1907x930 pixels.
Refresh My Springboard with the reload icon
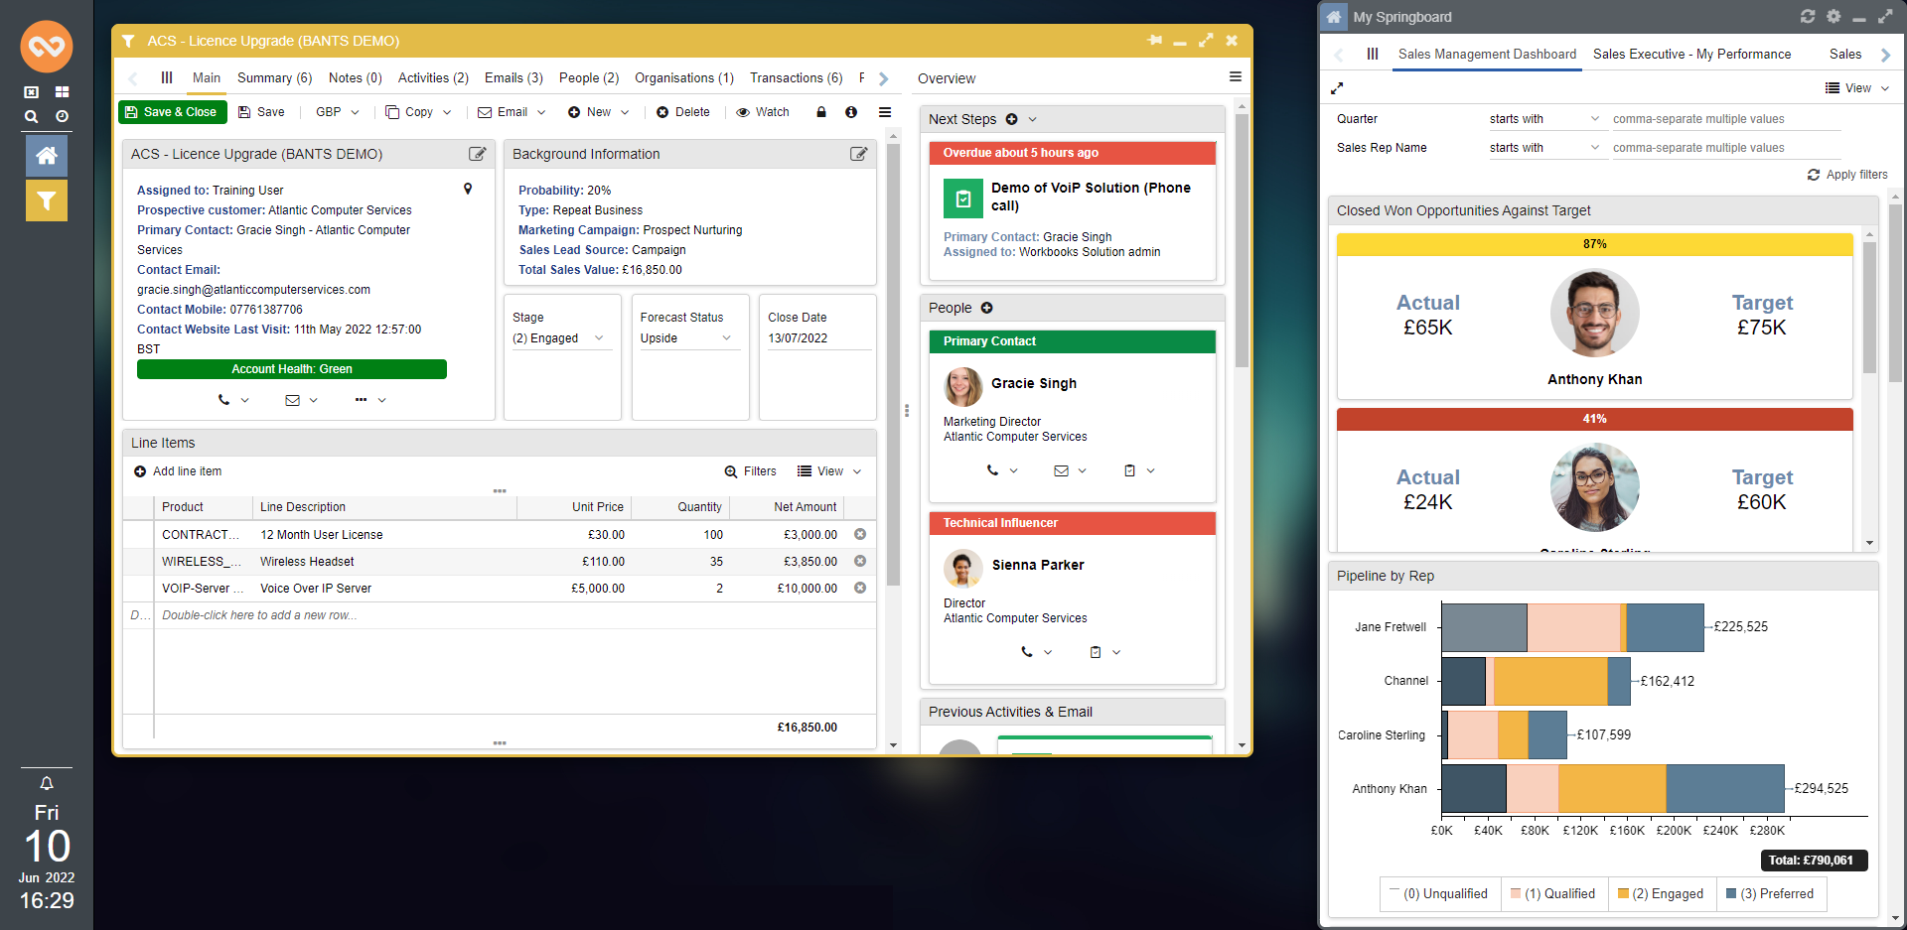tap(1808, 17)
